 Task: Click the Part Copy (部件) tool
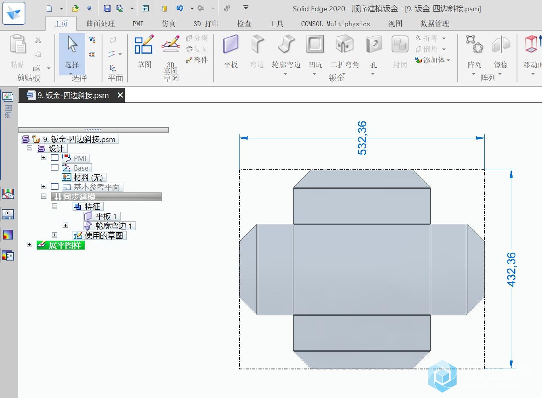[197, 60]
